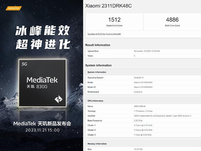This screenshot has width=201, height=151.
Task: Click the 超神进化 headline text
Action: click(43, 44)
